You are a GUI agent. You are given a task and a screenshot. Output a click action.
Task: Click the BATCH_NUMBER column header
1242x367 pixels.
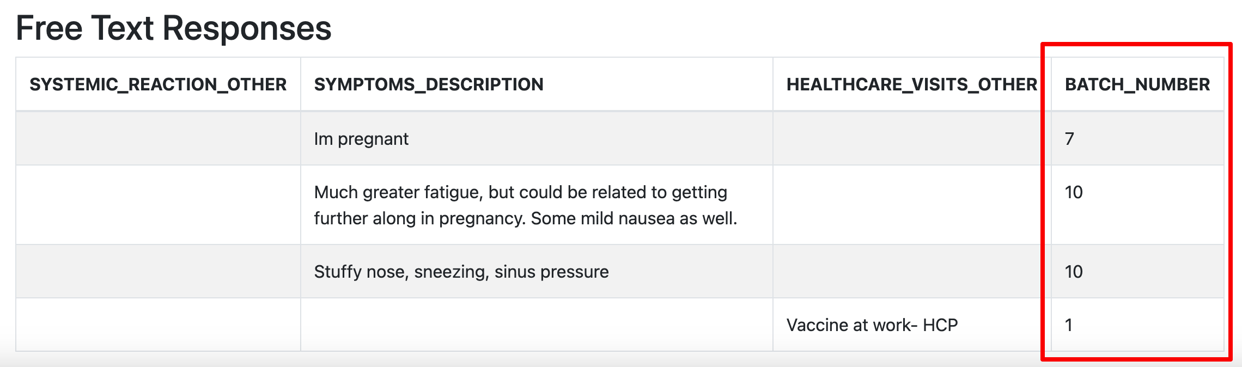click(x=1137, y=84)
